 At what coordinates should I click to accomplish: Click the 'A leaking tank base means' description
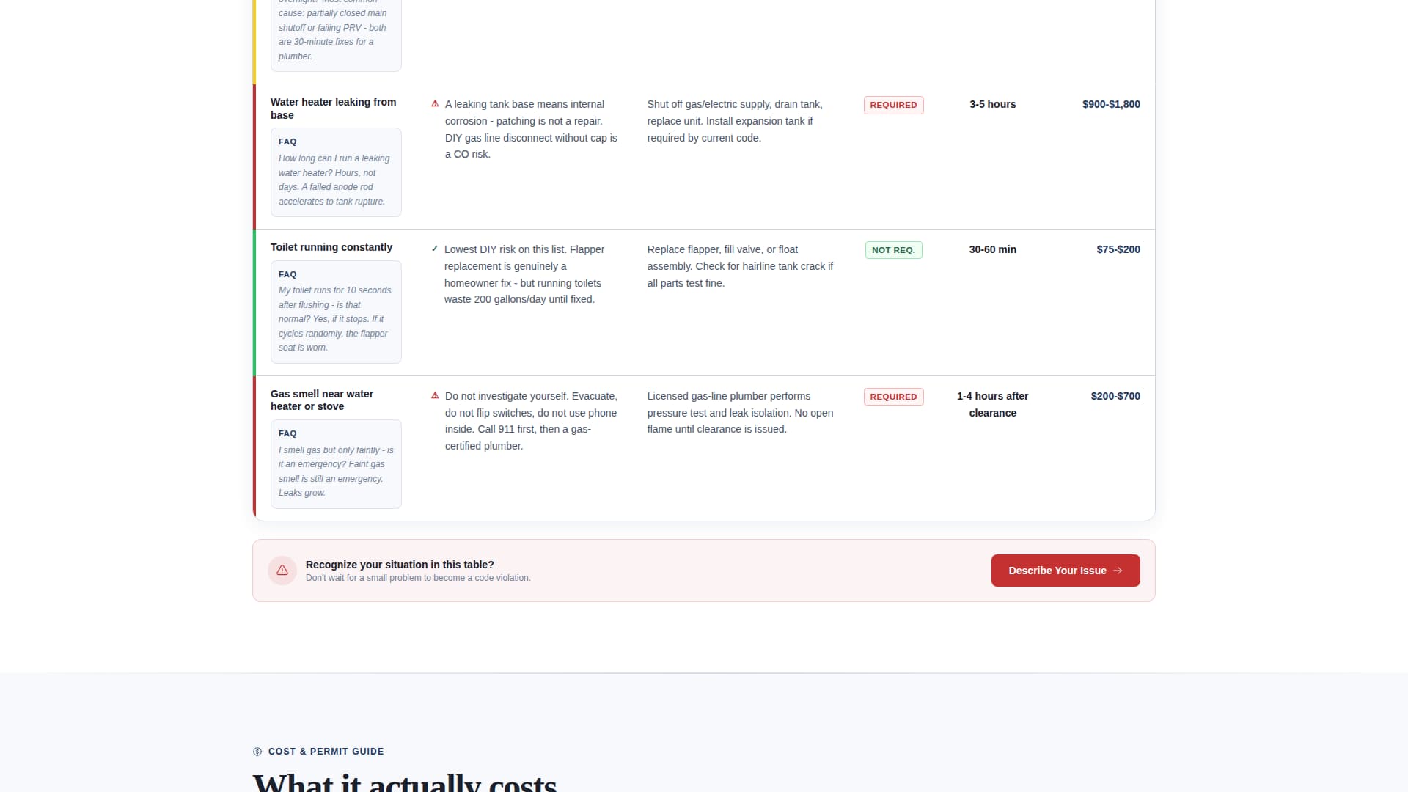pos(532,129)
